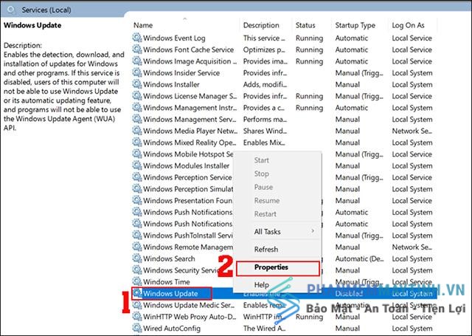This screenshot has width=472, height=336.
Task: Select the Windows Event Log service name
Action: [x=174, y=38]
